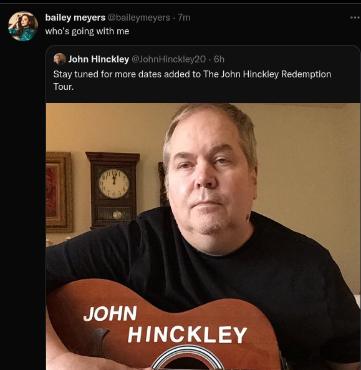
Task: Click the 'HINCKLEY' text overlay on guitar
Action: pos(187,334)
